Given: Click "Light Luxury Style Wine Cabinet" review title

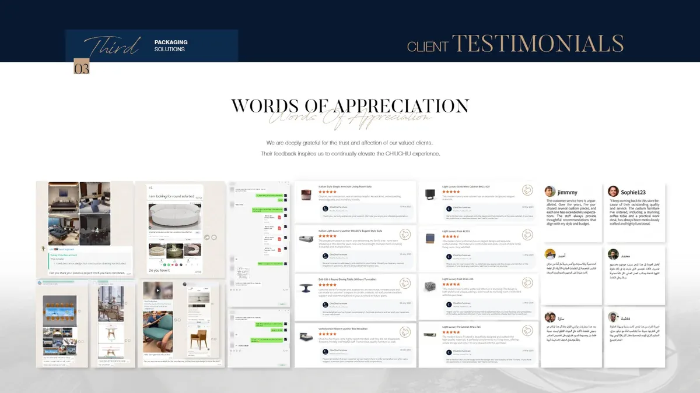Looking at the screenshot, I should (x=466, y=186).
